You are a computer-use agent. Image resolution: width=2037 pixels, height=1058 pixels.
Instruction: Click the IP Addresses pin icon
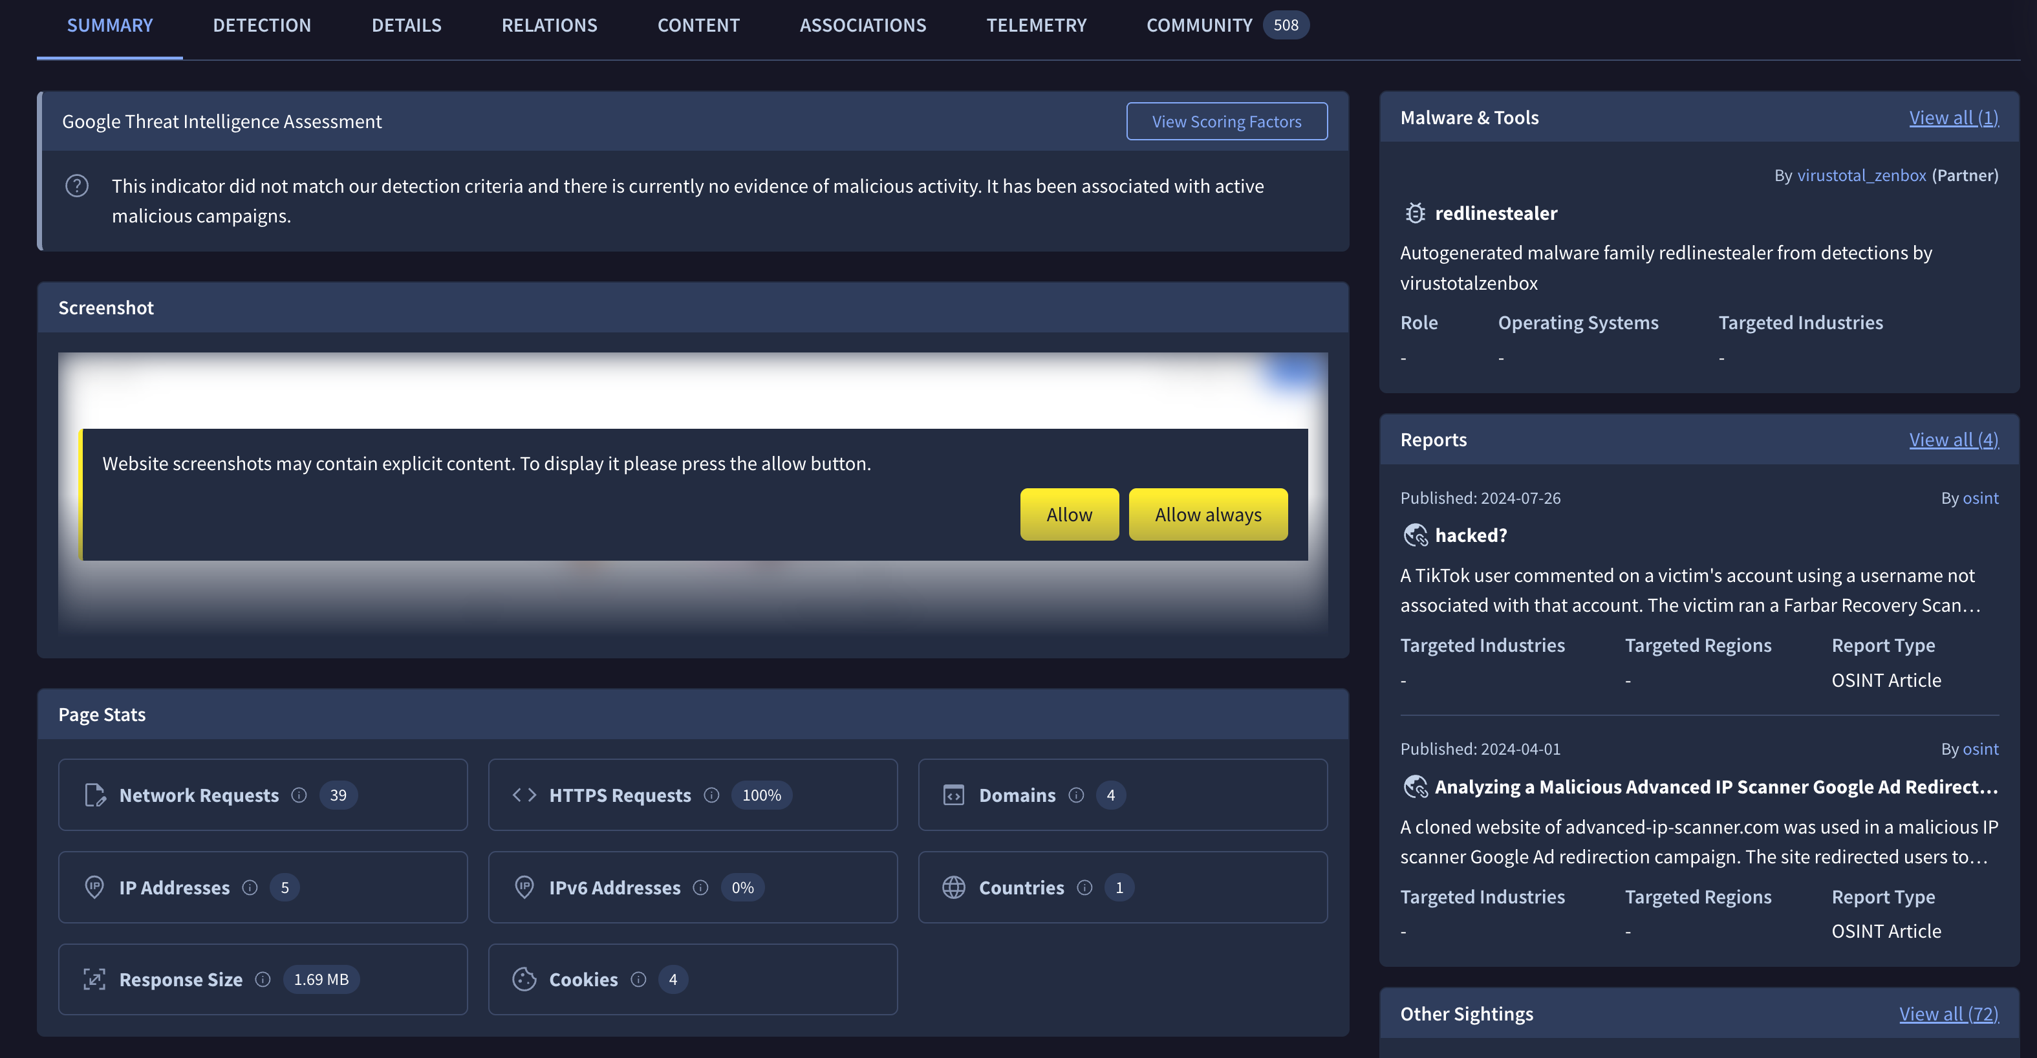94,887
